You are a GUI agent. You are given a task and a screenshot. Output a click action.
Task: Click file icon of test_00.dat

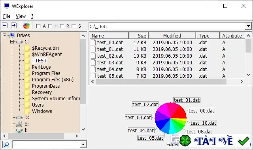pyautogui.click(x=93, y=42)
